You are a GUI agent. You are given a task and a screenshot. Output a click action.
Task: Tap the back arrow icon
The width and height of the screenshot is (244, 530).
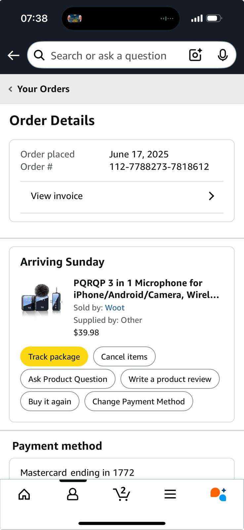(14, 55)
